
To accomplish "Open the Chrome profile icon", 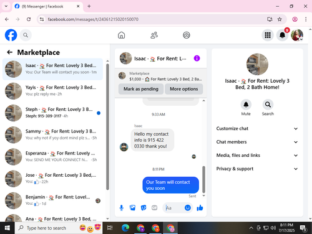I will [x=295, y=19].
